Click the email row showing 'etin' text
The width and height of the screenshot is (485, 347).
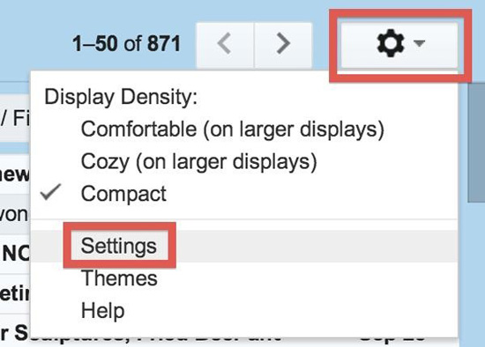click(15, 293)
